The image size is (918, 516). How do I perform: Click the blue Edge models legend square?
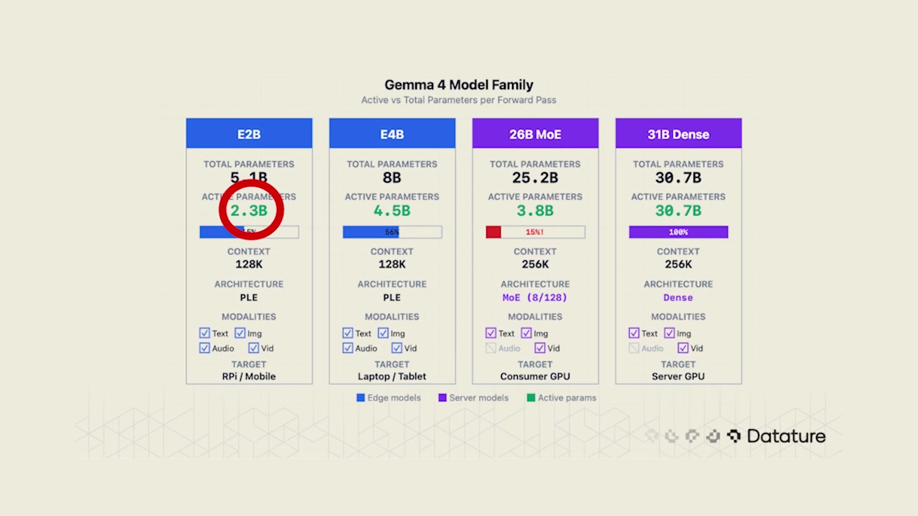tap(361, 398)
